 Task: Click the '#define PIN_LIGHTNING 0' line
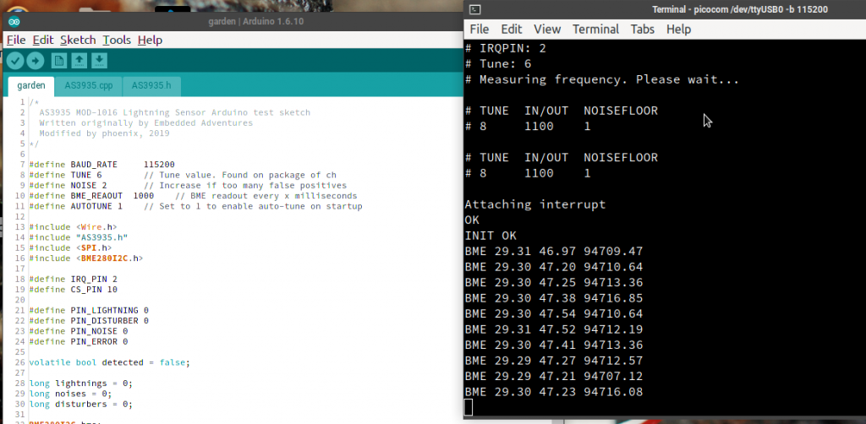pyautogui.click(x=88, y=311)
